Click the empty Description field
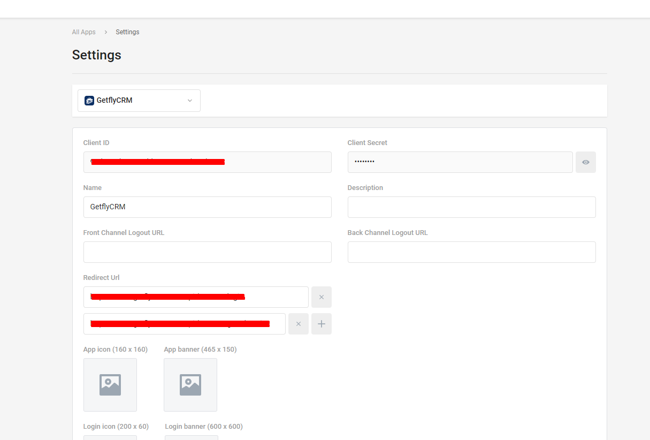650x440 pixels. 471,207
